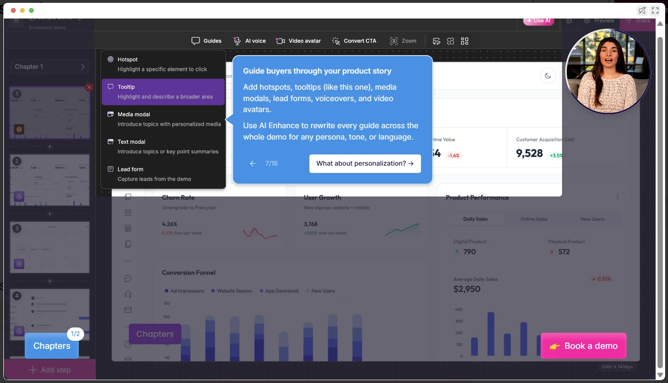Click the Add step button
Viewport: 668px width, 383px height.
pyautogui.click(x=50, y=370)
